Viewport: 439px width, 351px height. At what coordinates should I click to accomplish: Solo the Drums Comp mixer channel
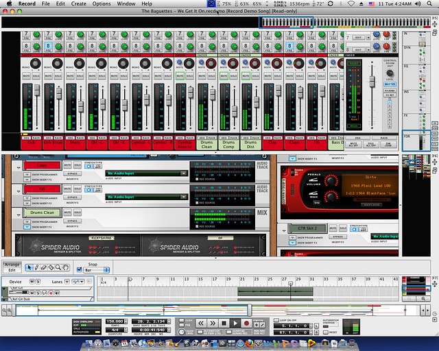233,76
